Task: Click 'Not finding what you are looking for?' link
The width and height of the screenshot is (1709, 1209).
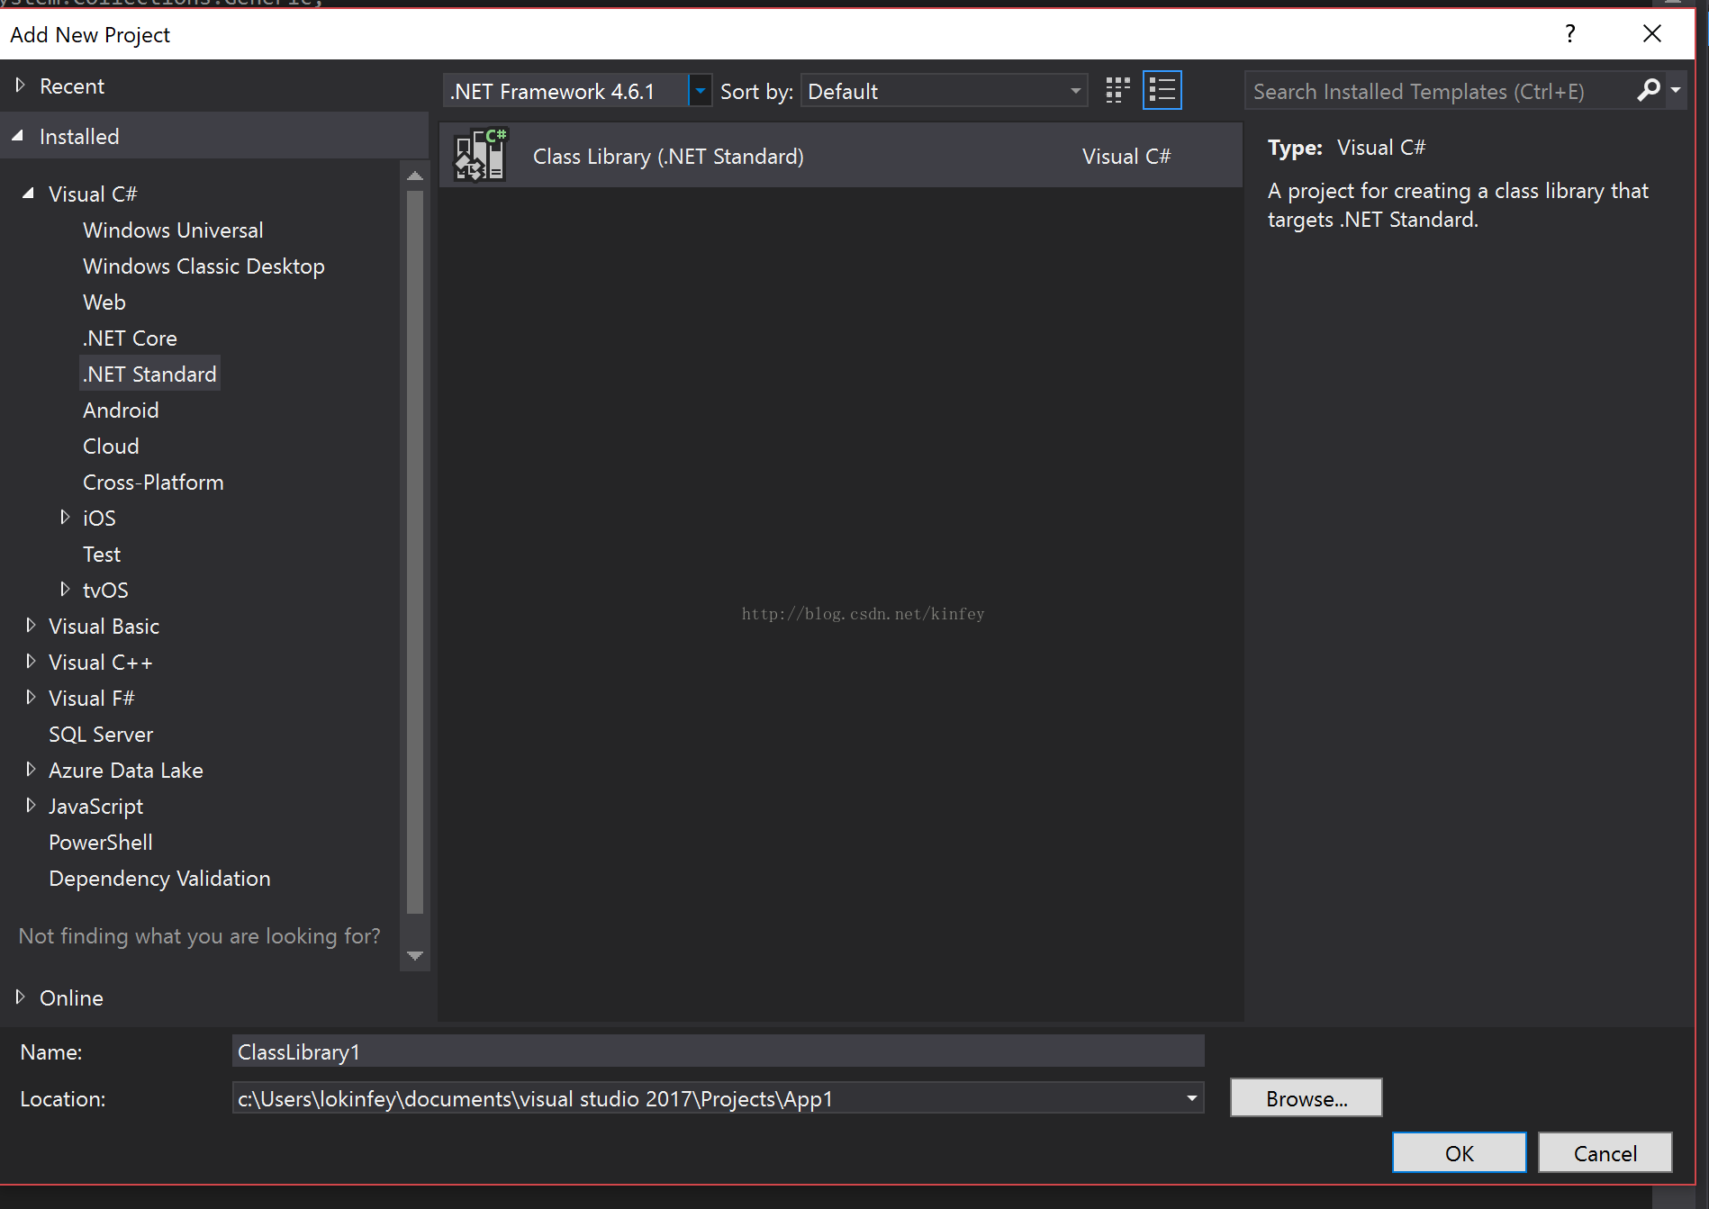Action: (199, 935)
